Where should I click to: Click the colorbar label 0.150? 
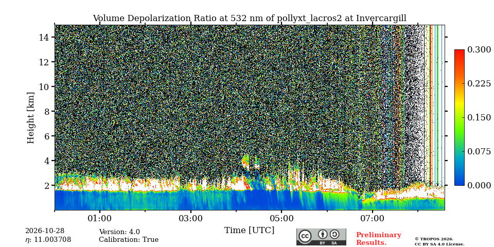(x=479, y=117)
